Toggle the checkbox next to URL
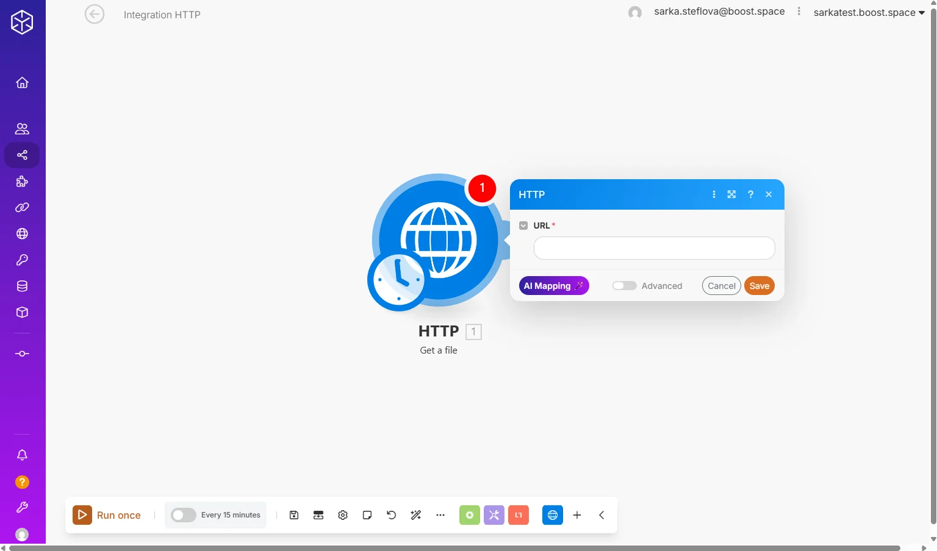Viewport: 937px width, 551px height. [523, 226]
